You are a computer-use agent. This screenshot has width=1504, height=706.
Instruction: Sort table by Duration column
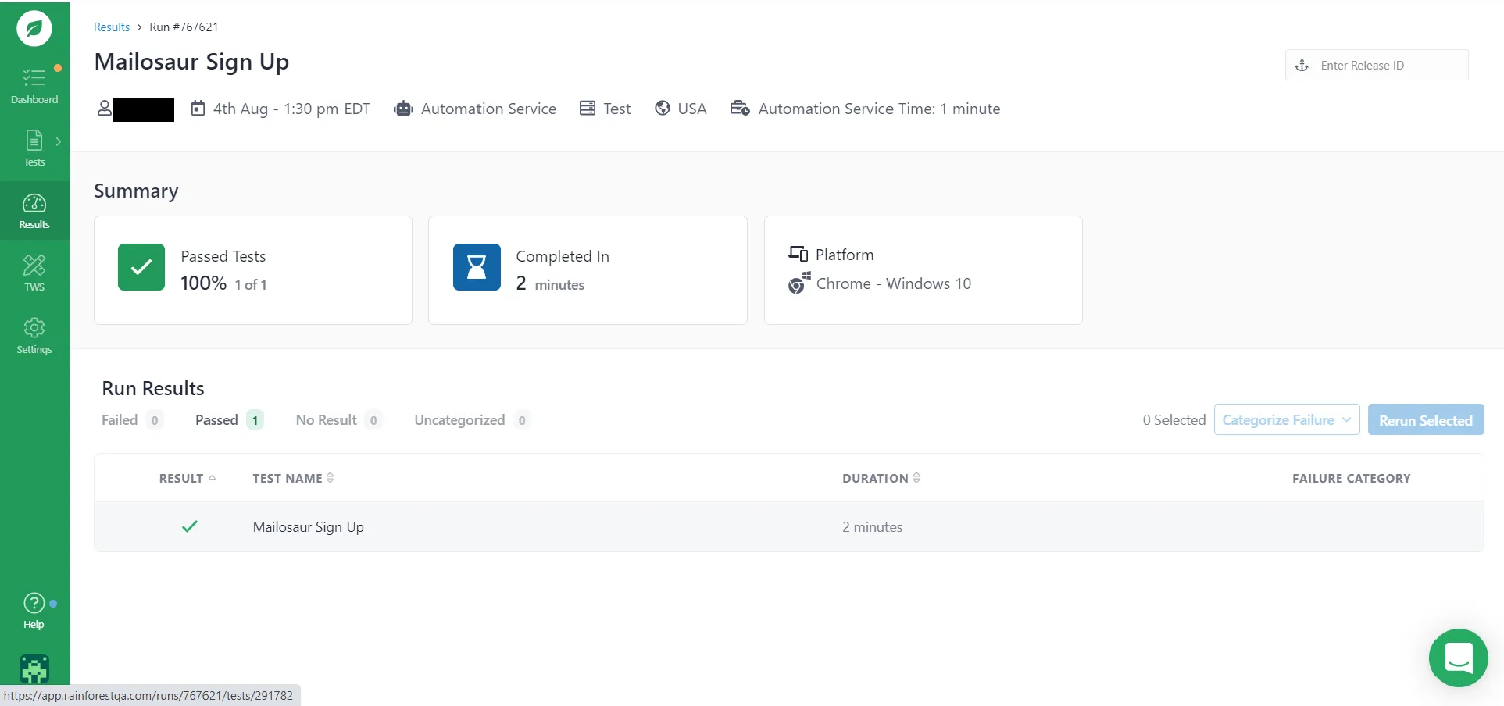(x=881, y=478)
